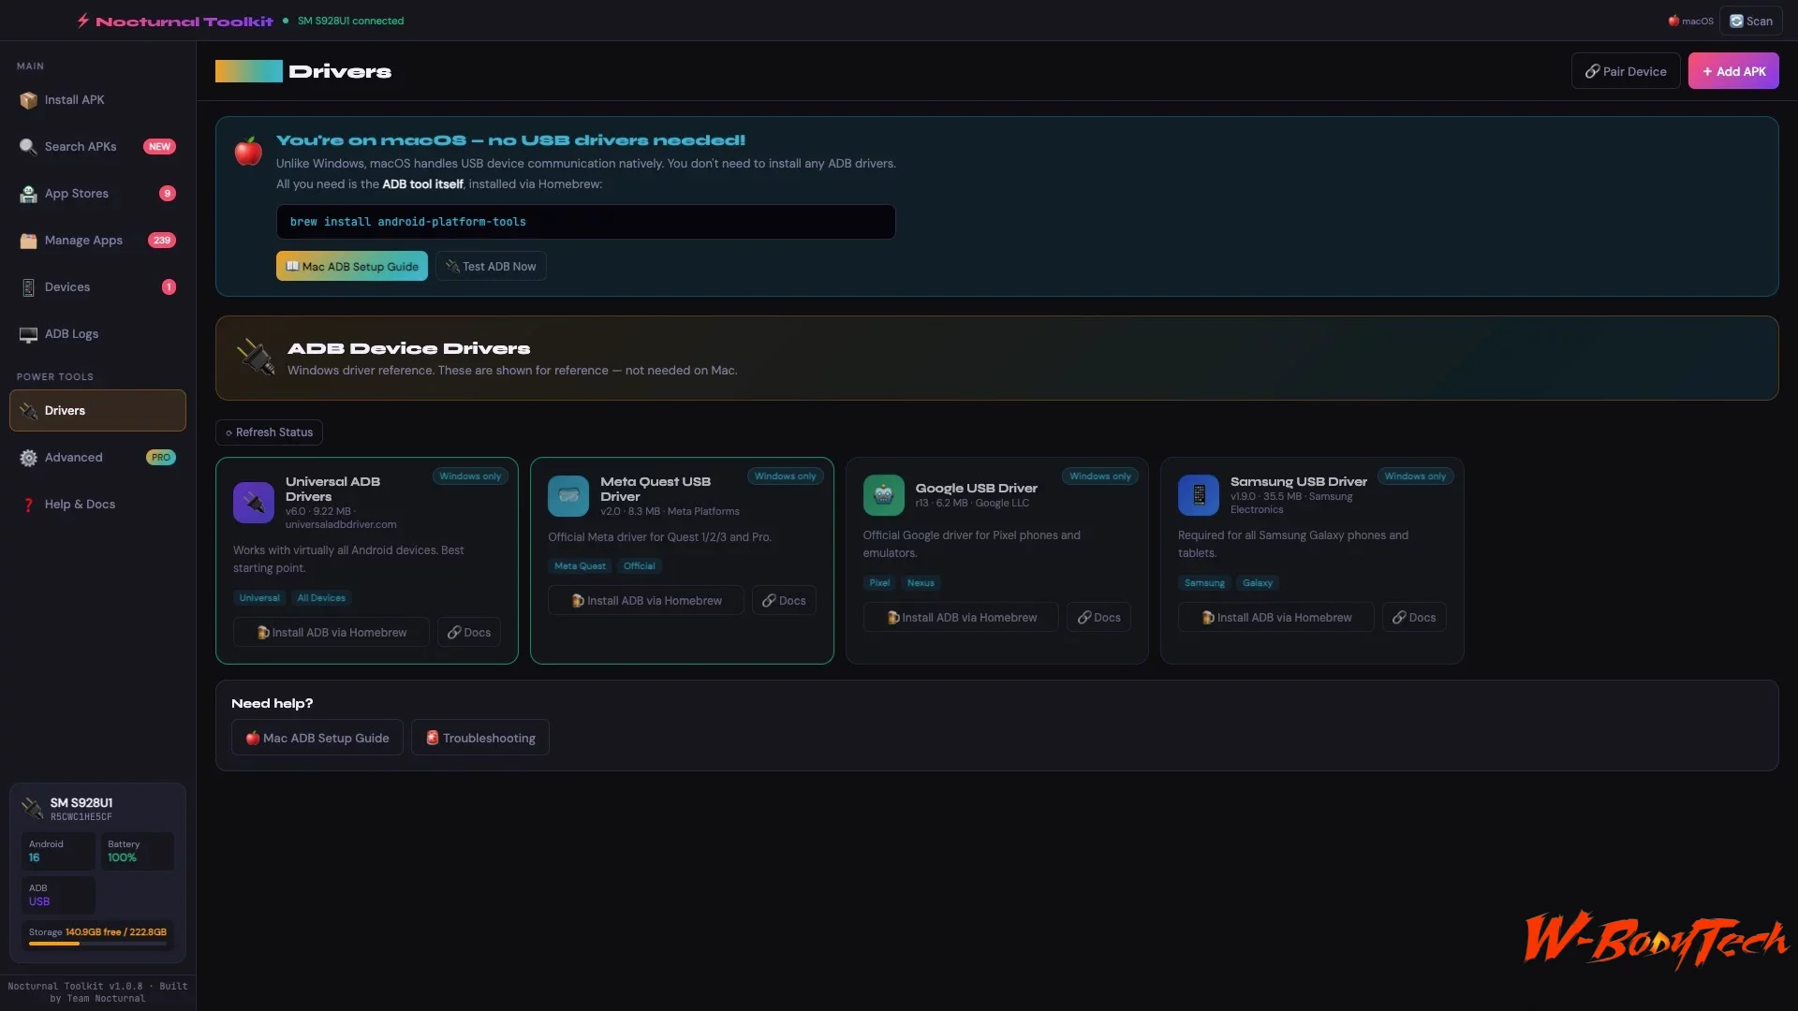Viewport: 1798px width, 1011px height.
Task: Click the storage usage progress bar
Action: (x=97, y=944)
